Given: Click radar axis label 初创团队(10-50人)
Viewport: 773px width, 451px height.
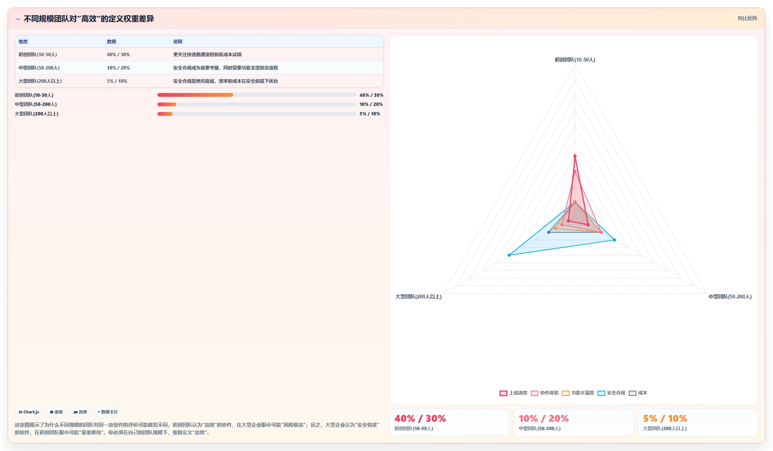Looking at the screenshot, I should point(575,60).
